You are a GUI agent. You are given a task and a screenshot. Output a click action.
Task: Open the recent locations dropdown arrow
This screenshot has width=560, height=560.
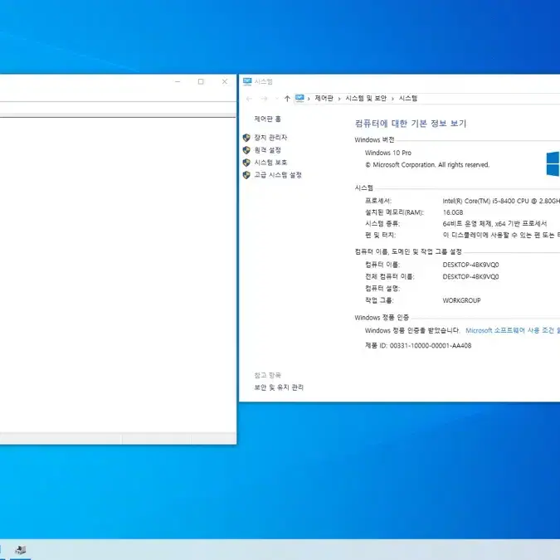pos(277,99)
